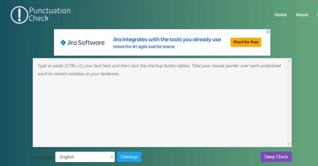Click the scrollbar up arrow in text box
The image size is (318, 166).
289,61
